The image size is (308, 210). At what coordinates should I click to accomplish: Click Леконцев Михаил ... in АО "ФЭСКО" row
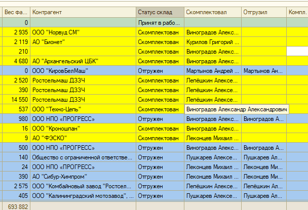(x=213, y=138)
